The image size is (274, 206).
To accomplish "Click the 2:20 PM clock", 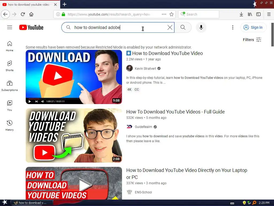I will 264,203.
